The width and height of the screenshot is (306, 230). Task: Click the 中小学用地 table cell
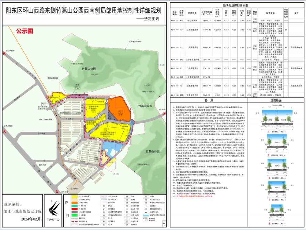[192, 20]
